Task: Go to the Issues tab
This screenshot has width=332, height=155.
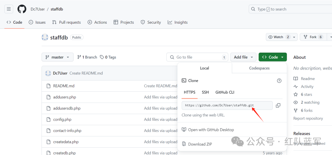Action: [37, 22]
